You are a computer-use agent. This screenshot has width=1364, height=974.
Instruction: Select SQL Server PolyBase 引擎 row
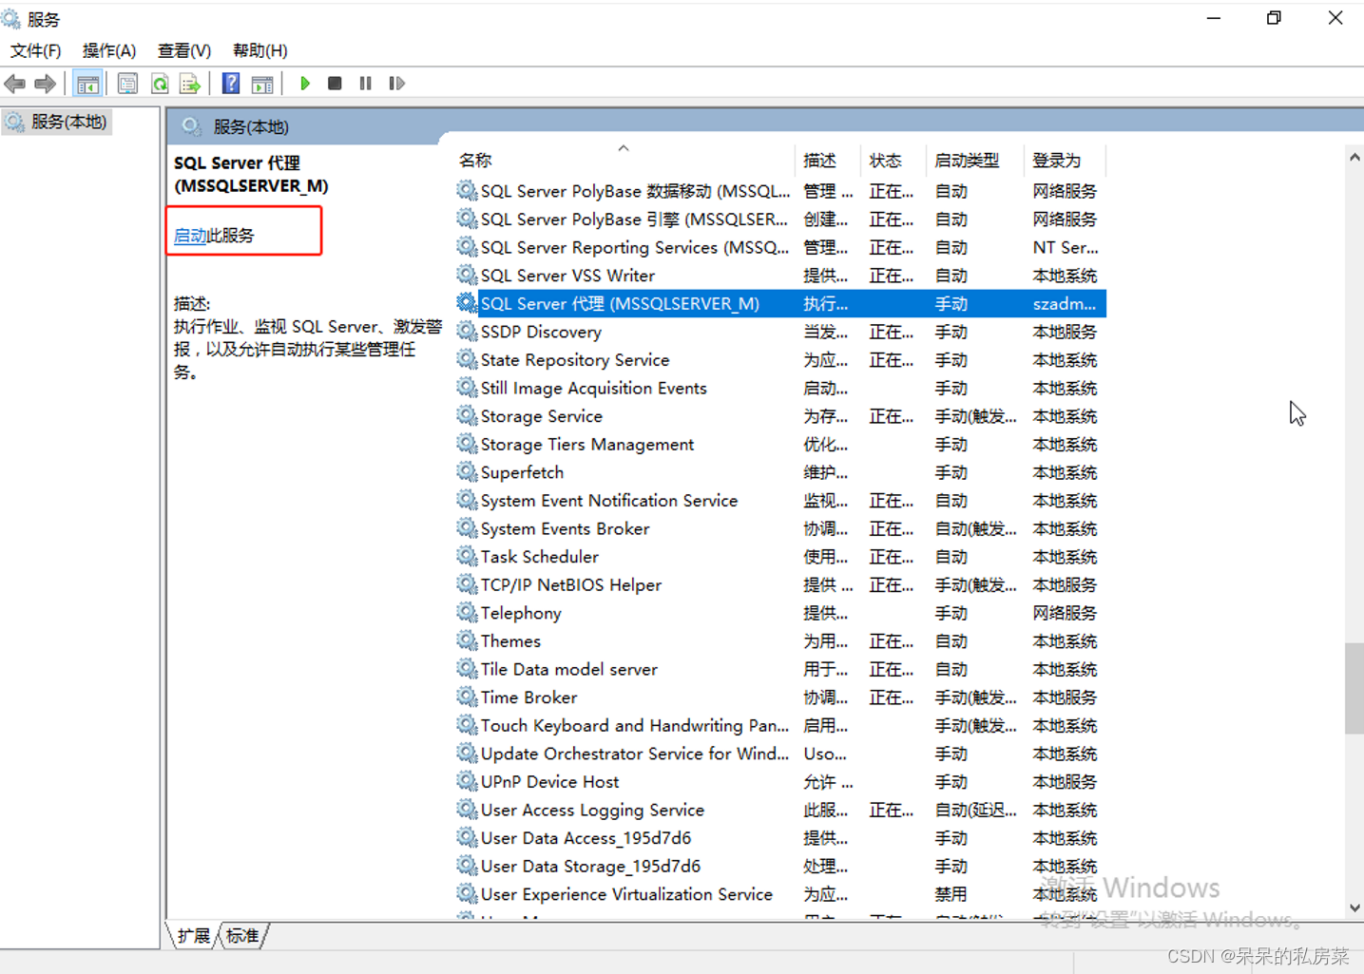(x=779, y=219)
